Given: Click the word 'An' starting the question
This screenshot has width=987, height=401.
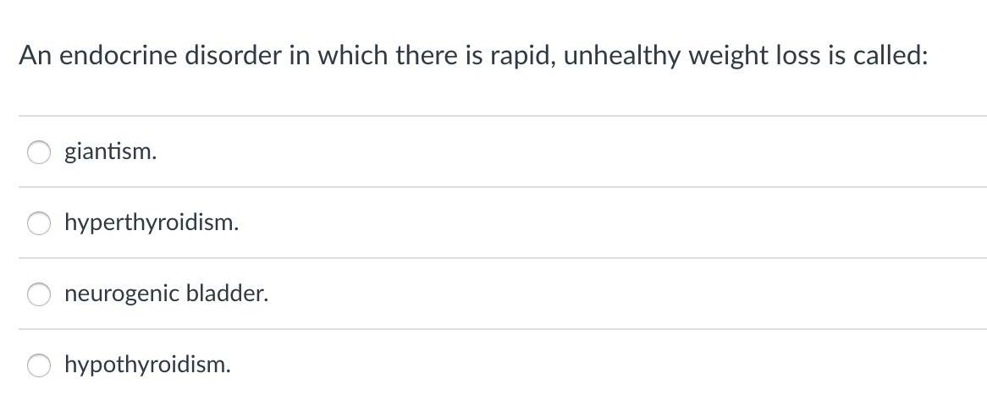Looking at the screenshot, I should 36,55.
